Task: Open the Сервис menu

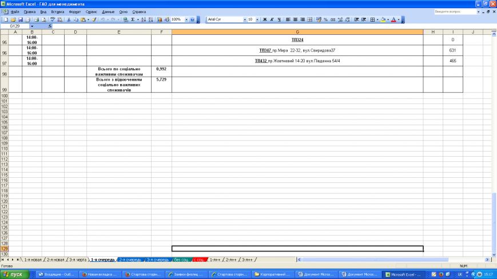Action: tap(92, 11)
